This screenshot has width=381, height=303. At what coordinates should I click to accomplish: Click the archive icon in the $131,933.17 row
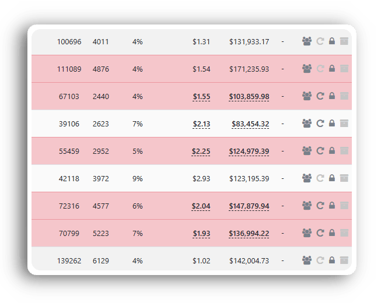pos(344,41)
